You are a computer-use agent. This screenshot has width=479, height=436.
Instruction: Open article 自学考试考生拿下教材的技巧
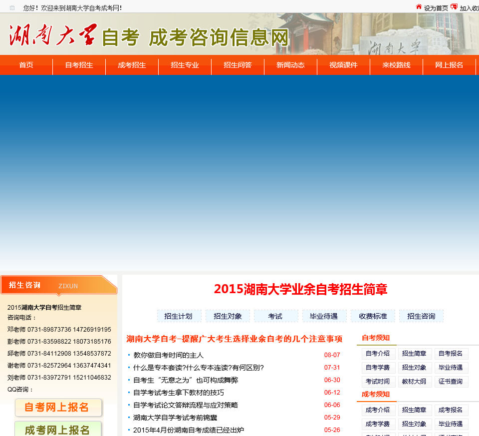click(x=179, y=393)
